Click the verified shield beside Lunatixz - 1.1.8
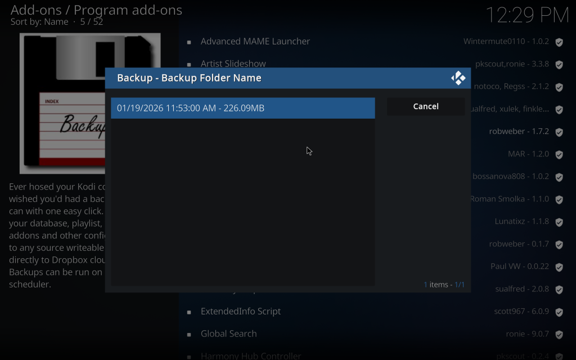 point(559,222)
